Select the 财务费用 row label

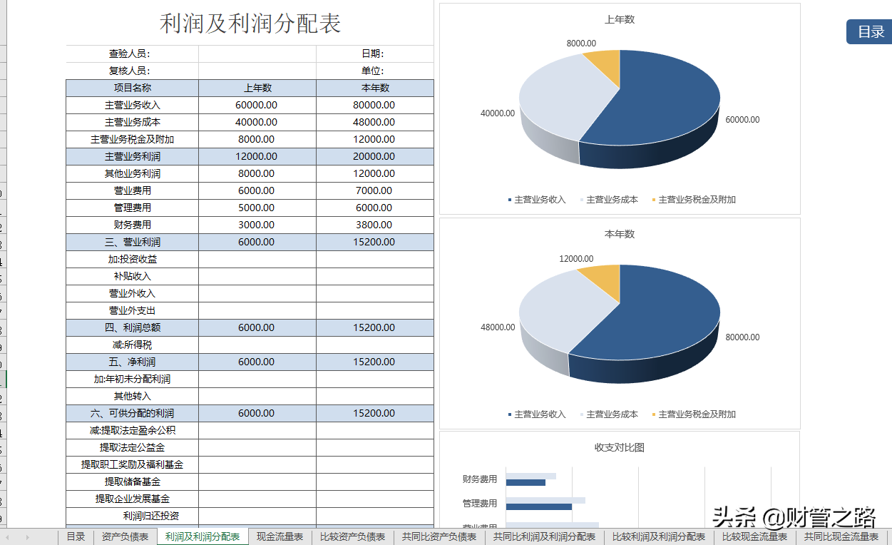tap(132, 225)
